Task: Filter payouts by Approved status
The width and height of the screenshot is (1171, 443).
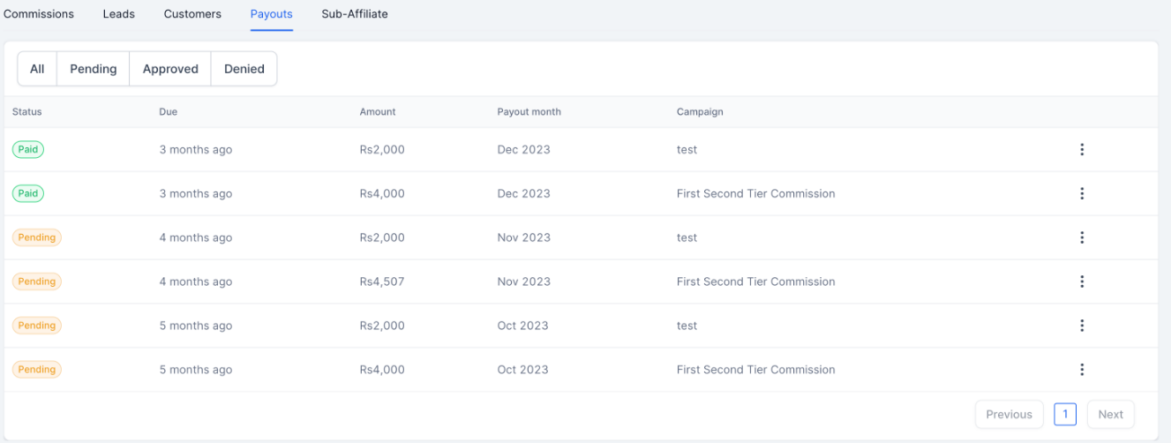Action: coord(170,69)
